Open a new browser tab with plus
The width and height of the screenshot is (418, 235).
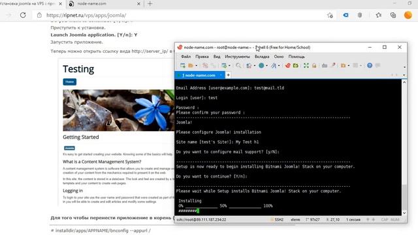point(150,4)
